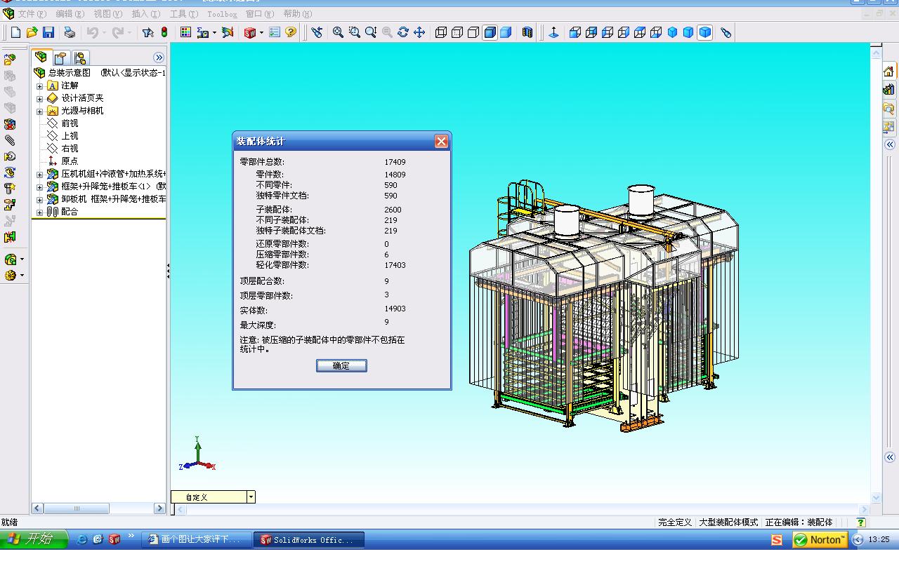Screen dimensions: 899x561
Task: Expand the feature tree panel with chevron
Action: coord(159,58)
